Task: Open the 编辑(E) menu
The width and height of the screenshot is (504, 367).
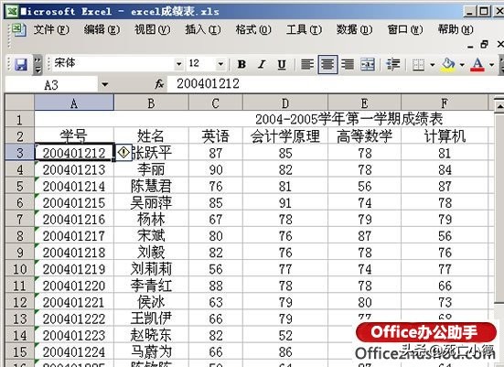Action: pos(102,29)
